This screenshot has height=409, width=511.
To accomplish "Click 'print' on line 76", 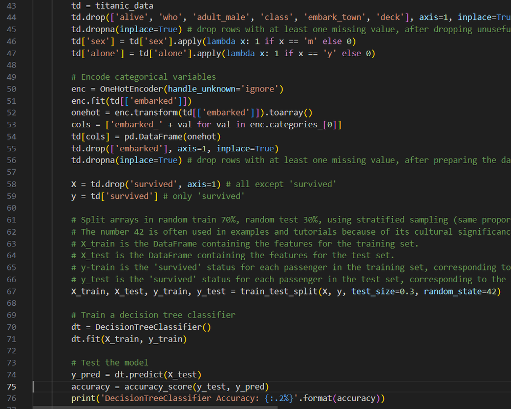I will [x=83, y=398].
